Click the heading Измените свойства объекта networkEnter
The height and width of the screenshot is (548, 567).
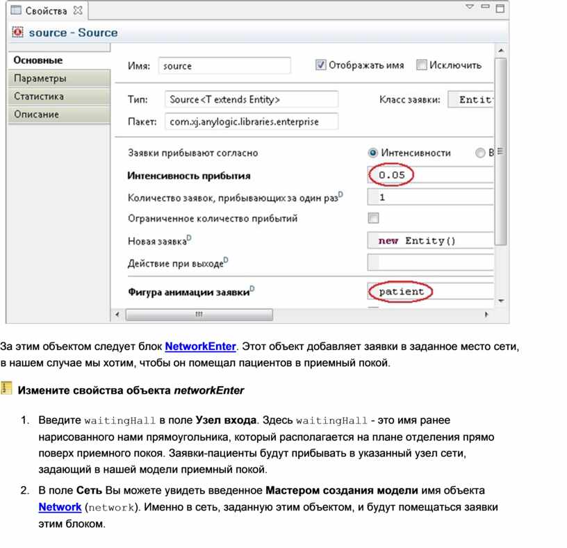click(131, 390)
